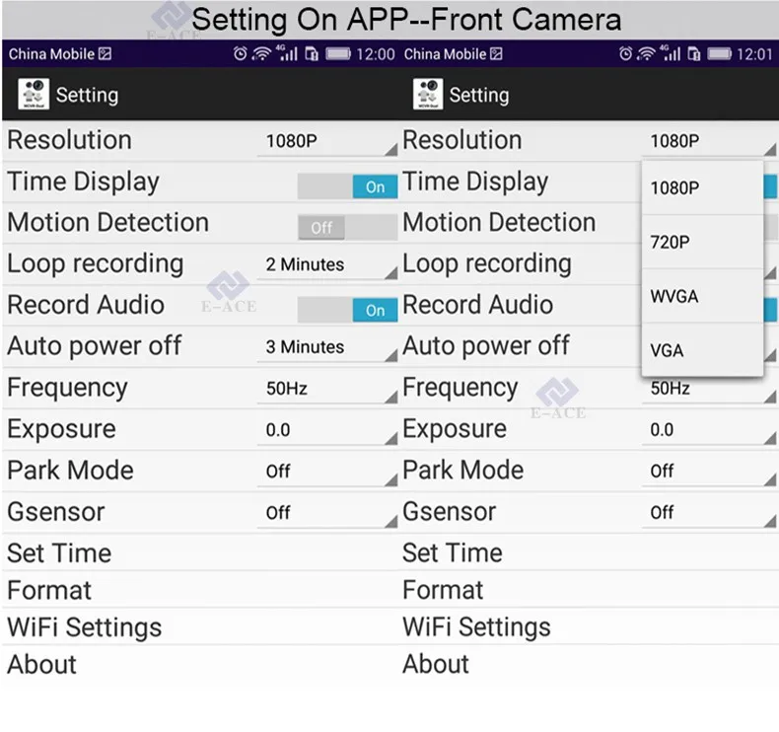Open the Loop recording 2 Minutes dropdown
Image resolution: width=779 pixels, height=732 pixels.
327,264
